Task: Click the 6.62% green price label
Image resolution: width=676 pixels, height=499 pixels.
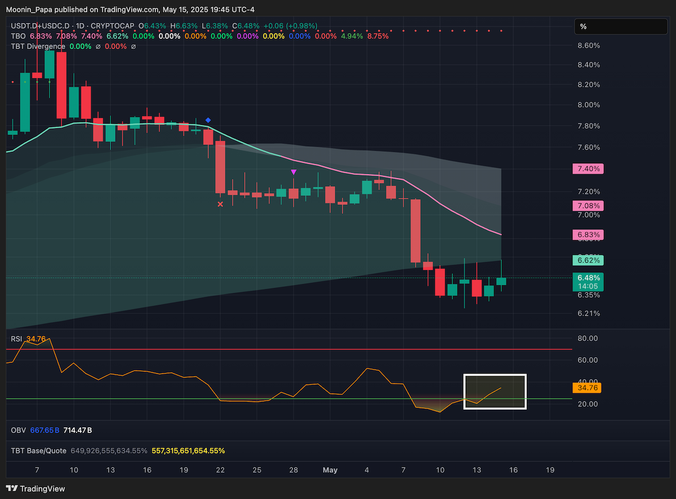Action: click(x=588, y=260)
